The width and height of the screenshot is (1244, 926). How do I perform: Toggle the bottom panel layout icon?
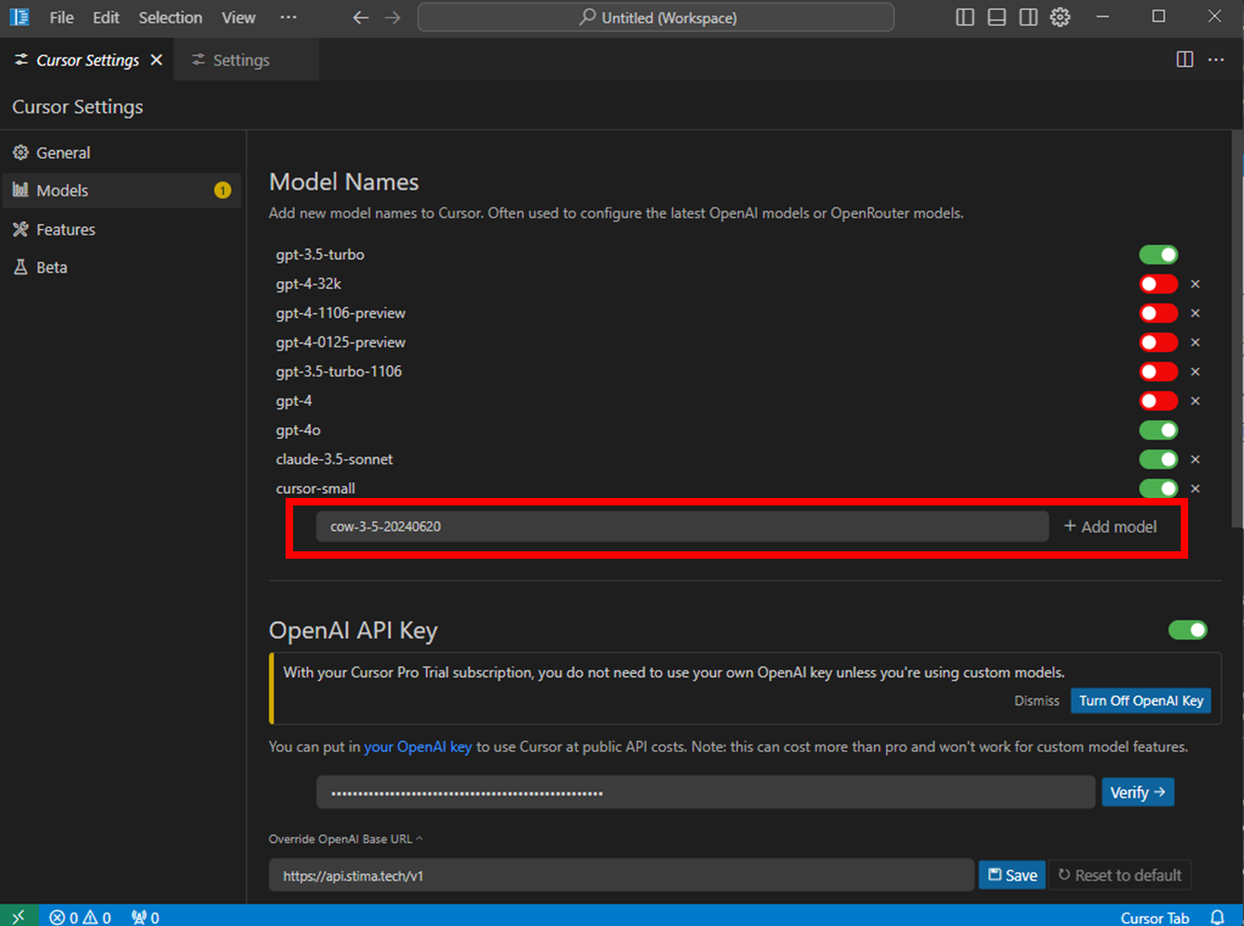click(x=997, y=17)
